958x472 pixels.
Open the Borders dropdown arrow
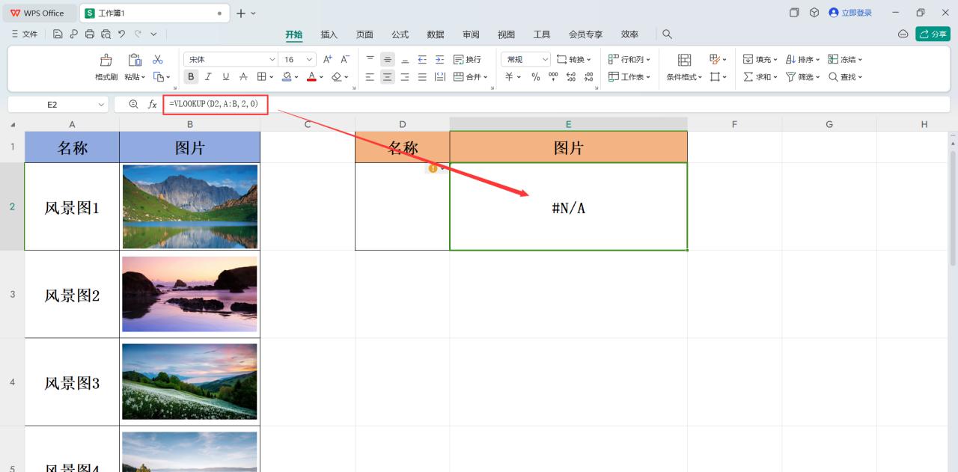[x=272, y=76]
